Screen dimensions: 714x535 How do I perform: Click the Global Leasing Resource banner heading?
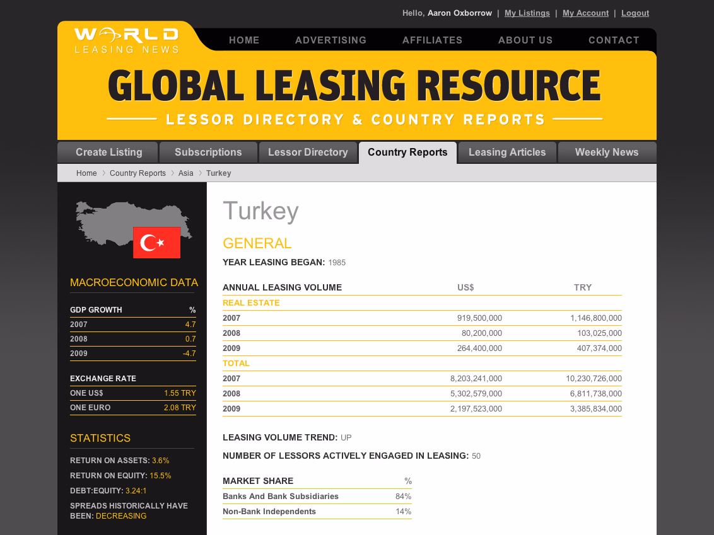[354, 86]
